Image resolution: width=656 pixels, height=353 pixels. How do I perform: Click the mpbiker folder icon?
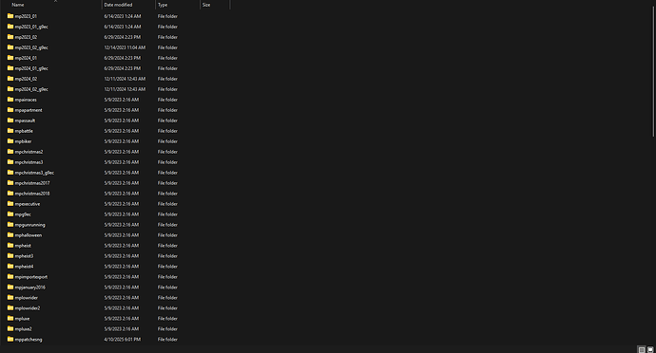(10, 141)
